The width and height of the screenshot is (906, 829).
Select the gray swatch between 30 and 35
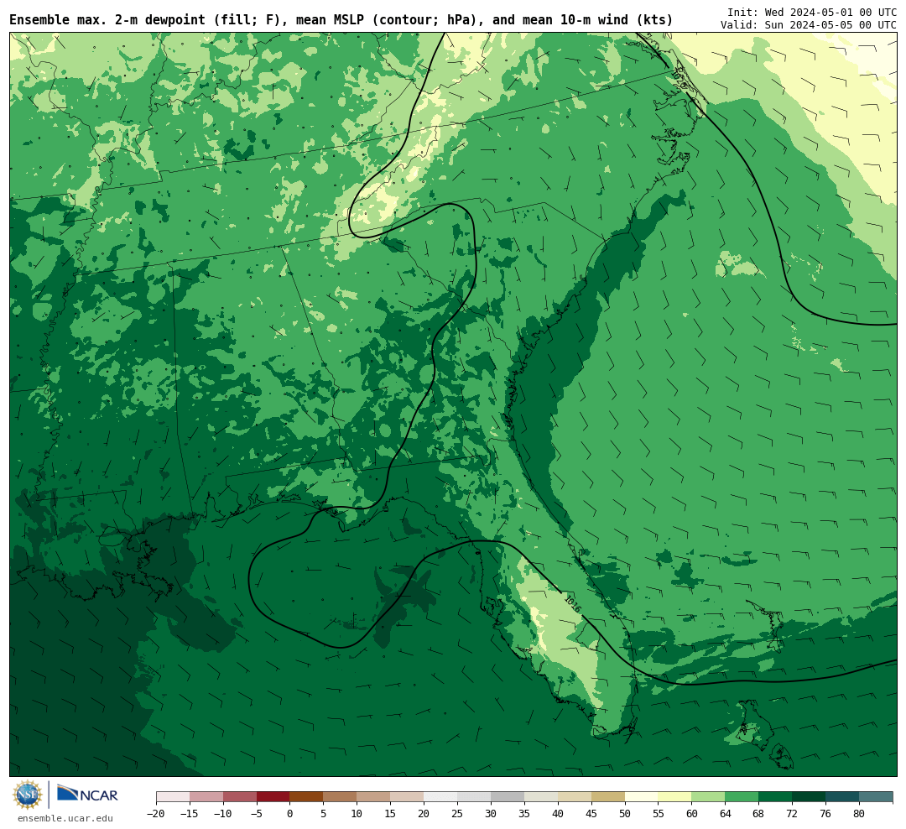pos(508,797)
